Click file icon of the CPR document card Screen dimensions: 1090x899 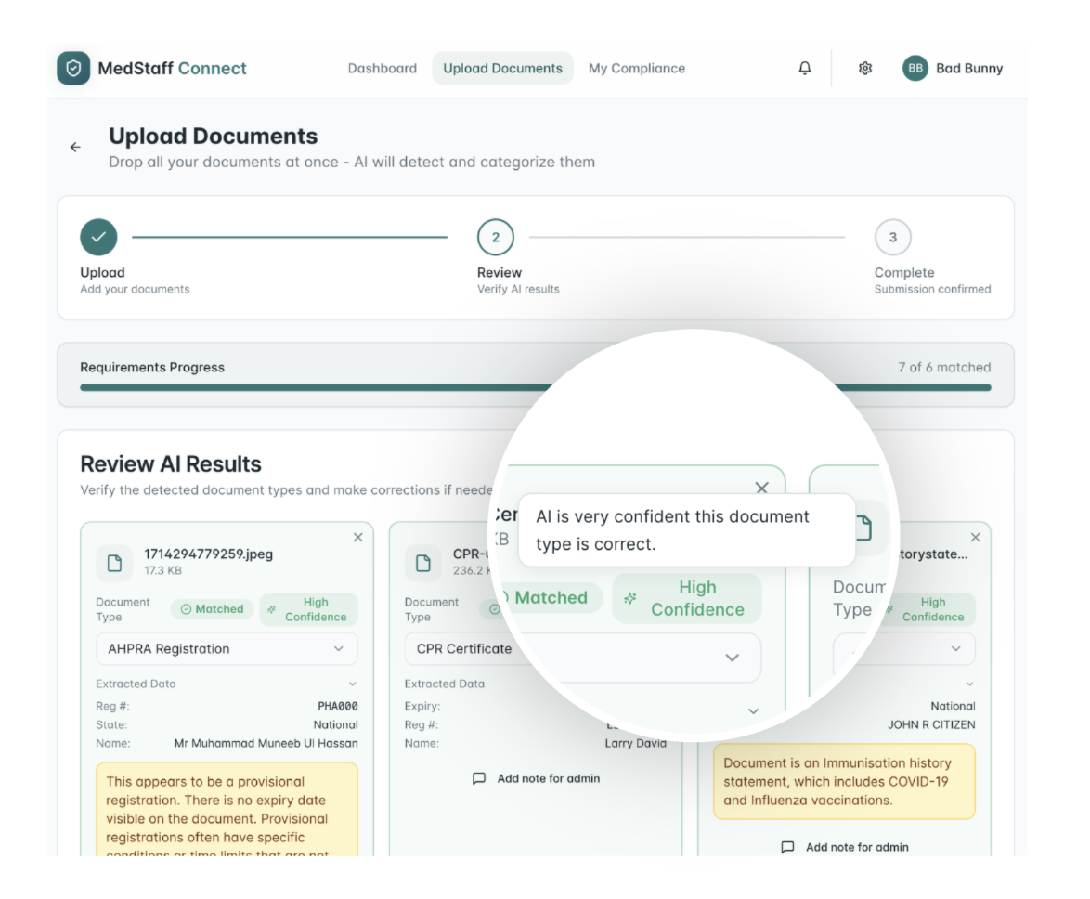point(422,563)
